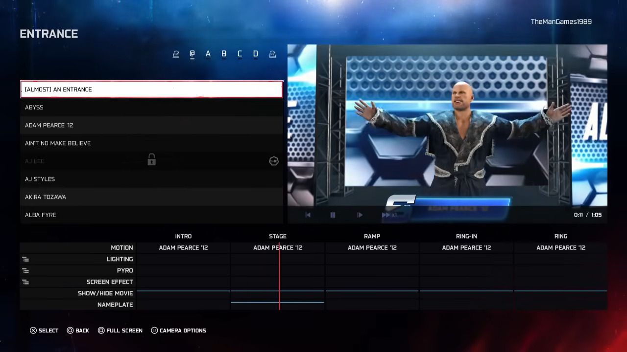Choose the ALBA FYRE entrance
Image resolution: width=627 pixels, height=352 pixels.
151,215
